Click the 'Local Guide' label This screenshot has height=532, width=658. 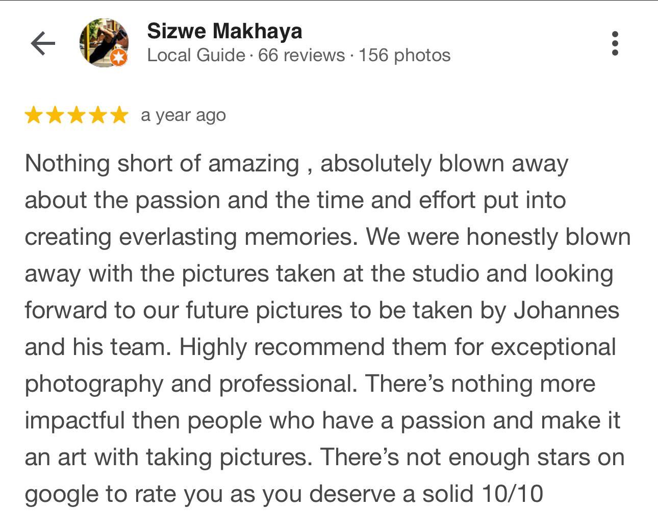coord(196,55)
